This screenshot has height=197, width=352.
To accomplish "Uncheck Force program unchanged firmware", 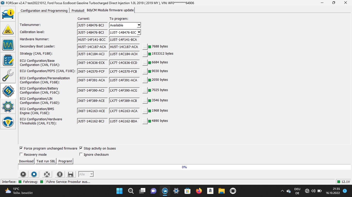I will click(21, 148).
